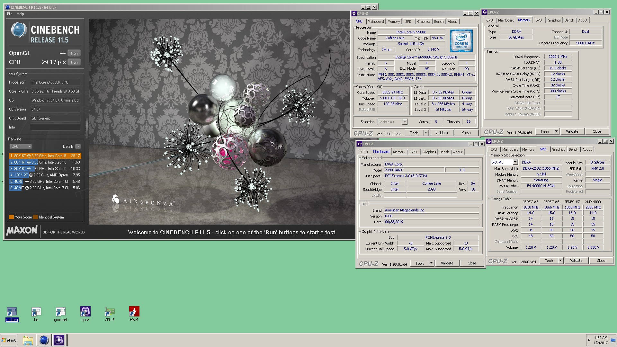Click the CPU-Z title icon of the SPD window

click(489, 141)
